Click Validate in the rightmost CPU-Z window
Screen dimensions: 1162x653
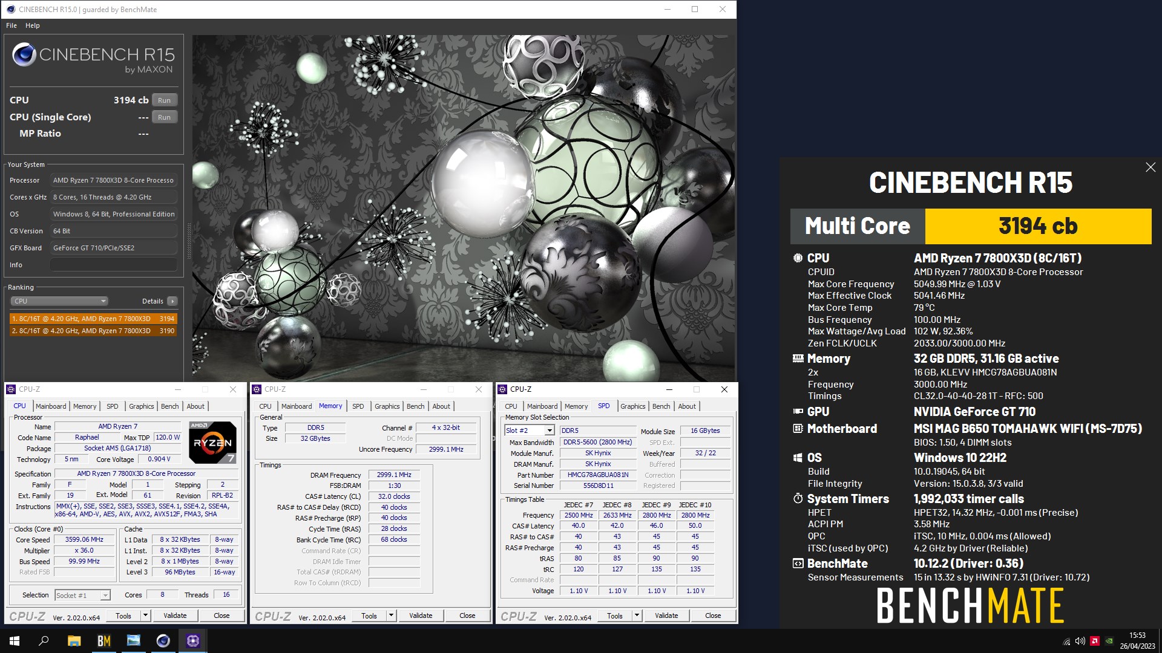666,616
